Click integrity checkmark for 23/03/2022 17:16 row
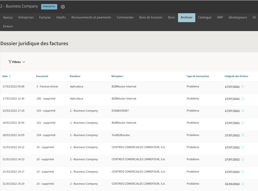 pyautogui.click(x=242, y=110)
